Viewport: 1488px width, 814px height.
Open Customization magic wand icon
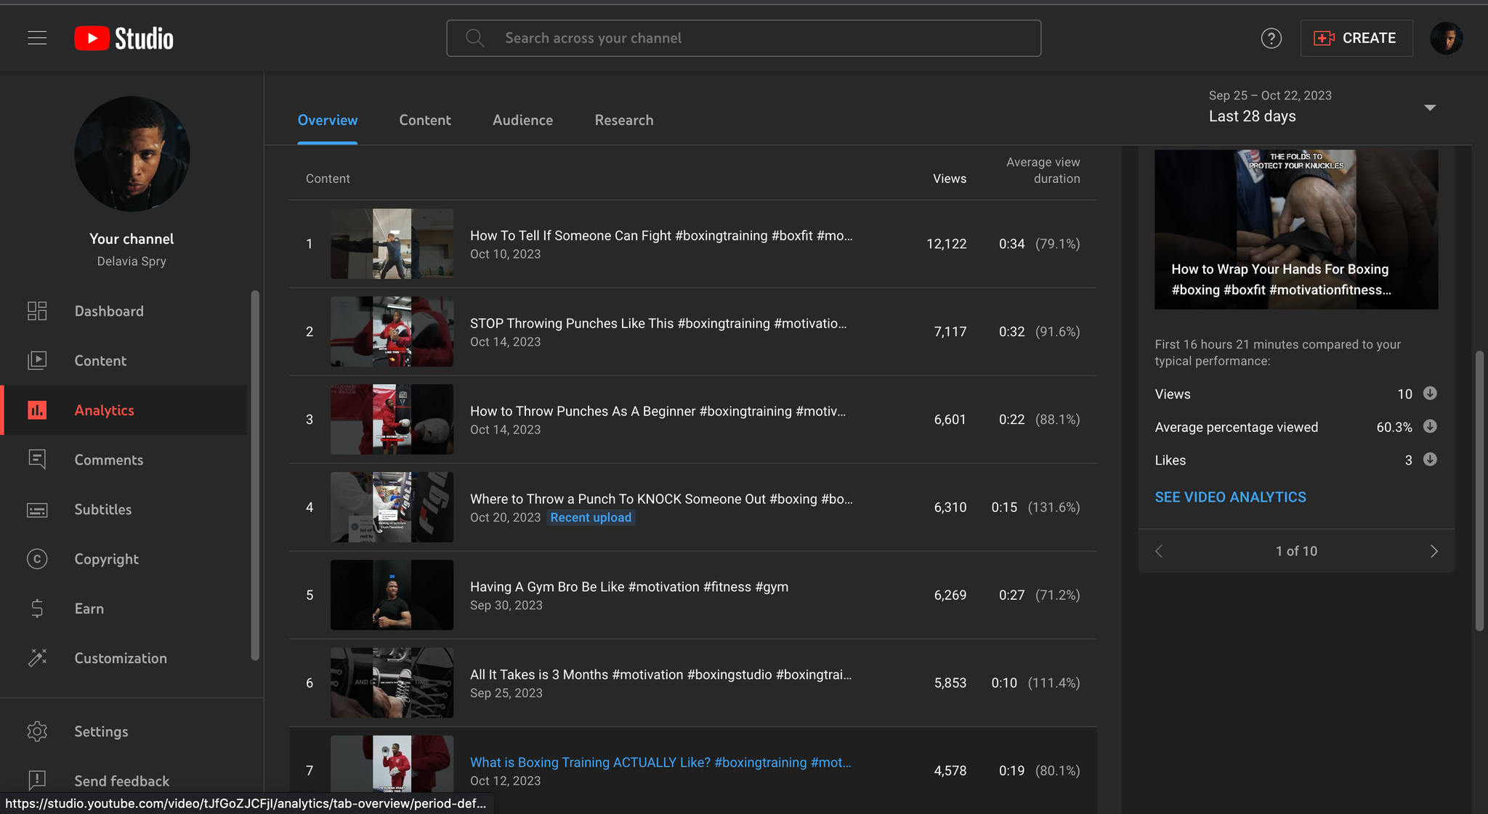[37, 658]
